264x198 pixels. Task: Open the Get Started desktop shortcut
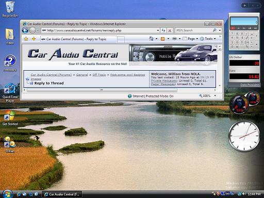pyautogui.click(x=10, y=118)
